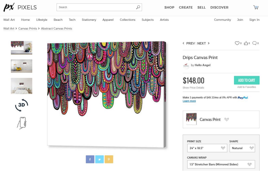
Task: Click Canvas Prints breadcrumb link
Action: [x=28, y=28]
